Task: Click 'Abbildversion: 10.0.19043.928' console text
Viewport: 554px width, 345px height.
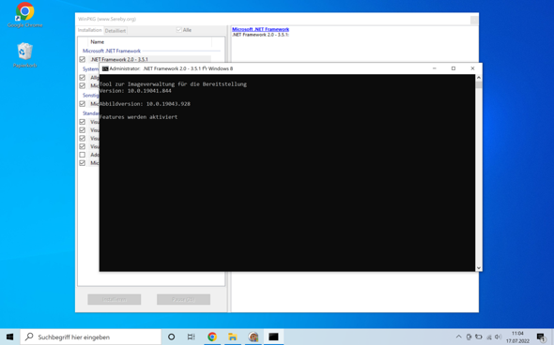Action: (x=145, y=104)
